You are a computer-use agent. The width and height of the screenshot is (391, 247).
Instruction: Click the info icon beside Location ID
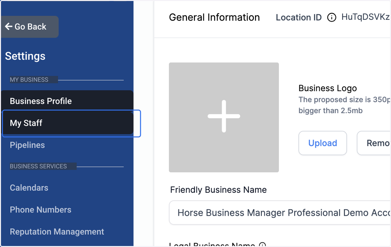click(331, 17)
